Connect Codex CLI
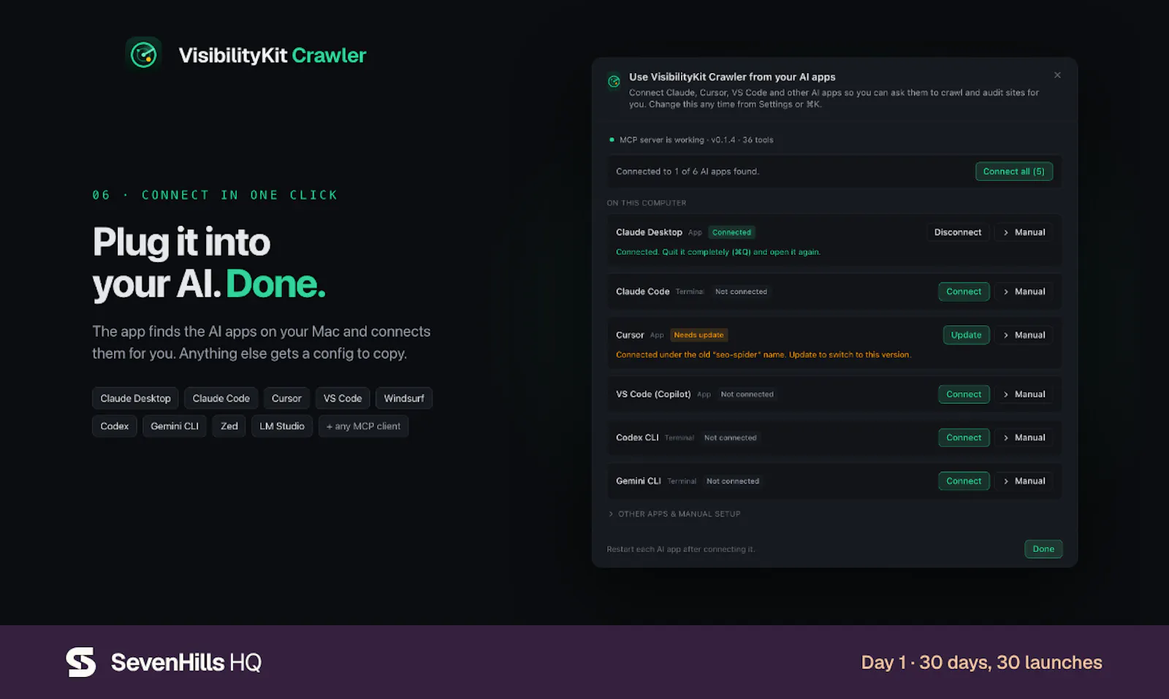Screen dimensions: 1169x699 point(964,438)
